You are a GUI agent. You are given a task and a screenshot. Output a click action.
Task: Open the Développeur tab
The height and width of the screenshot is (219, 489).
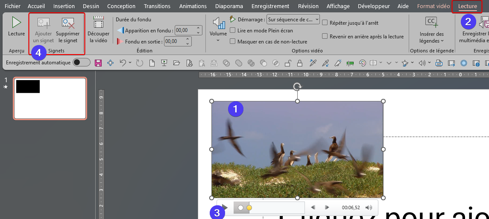point(374,6)
